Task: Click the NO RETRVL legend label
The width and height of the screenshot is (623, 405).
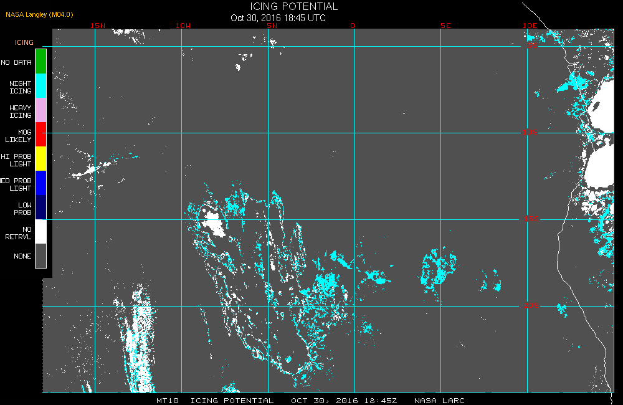Action: (18, 233)
